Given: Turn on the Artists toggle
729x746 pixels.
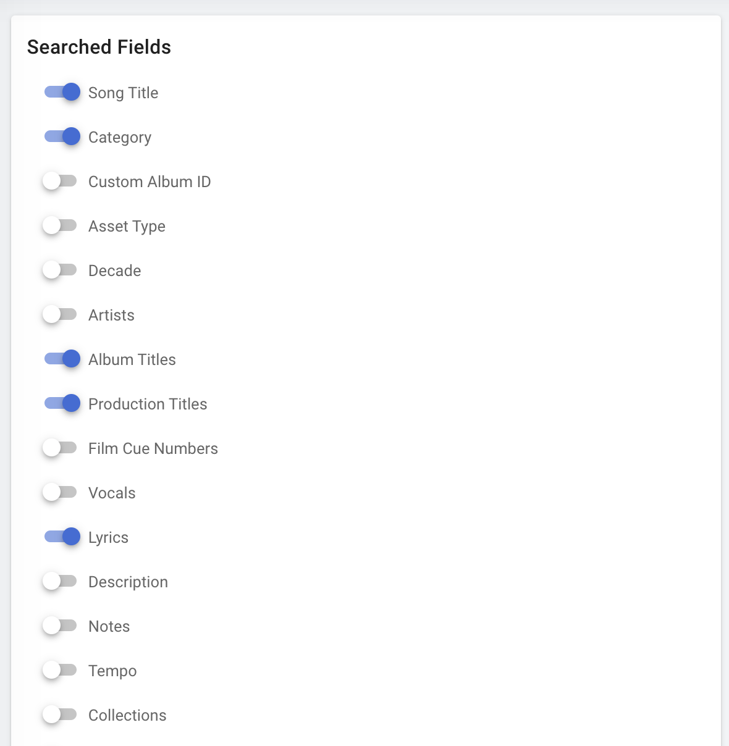Looking at the screenshot, I should point(60,314).
